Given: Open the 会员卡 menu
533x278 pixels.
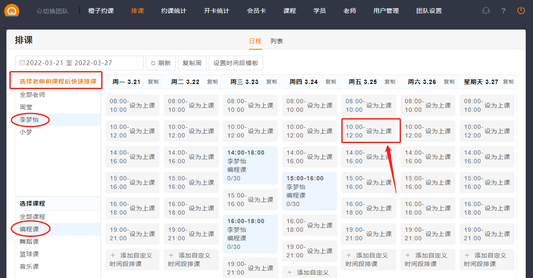Looking at the screenshot, I should click(256, 11).
